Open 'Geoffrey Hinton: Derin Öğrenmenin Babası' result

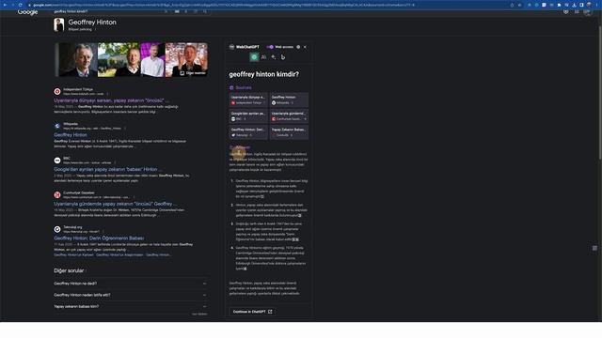pyautogui.click(x=99, y=238)
